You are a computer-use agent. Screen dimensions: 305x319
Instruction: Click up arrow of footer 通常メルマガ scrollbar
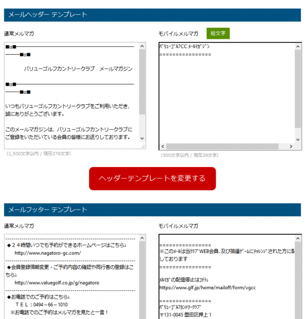142,238
